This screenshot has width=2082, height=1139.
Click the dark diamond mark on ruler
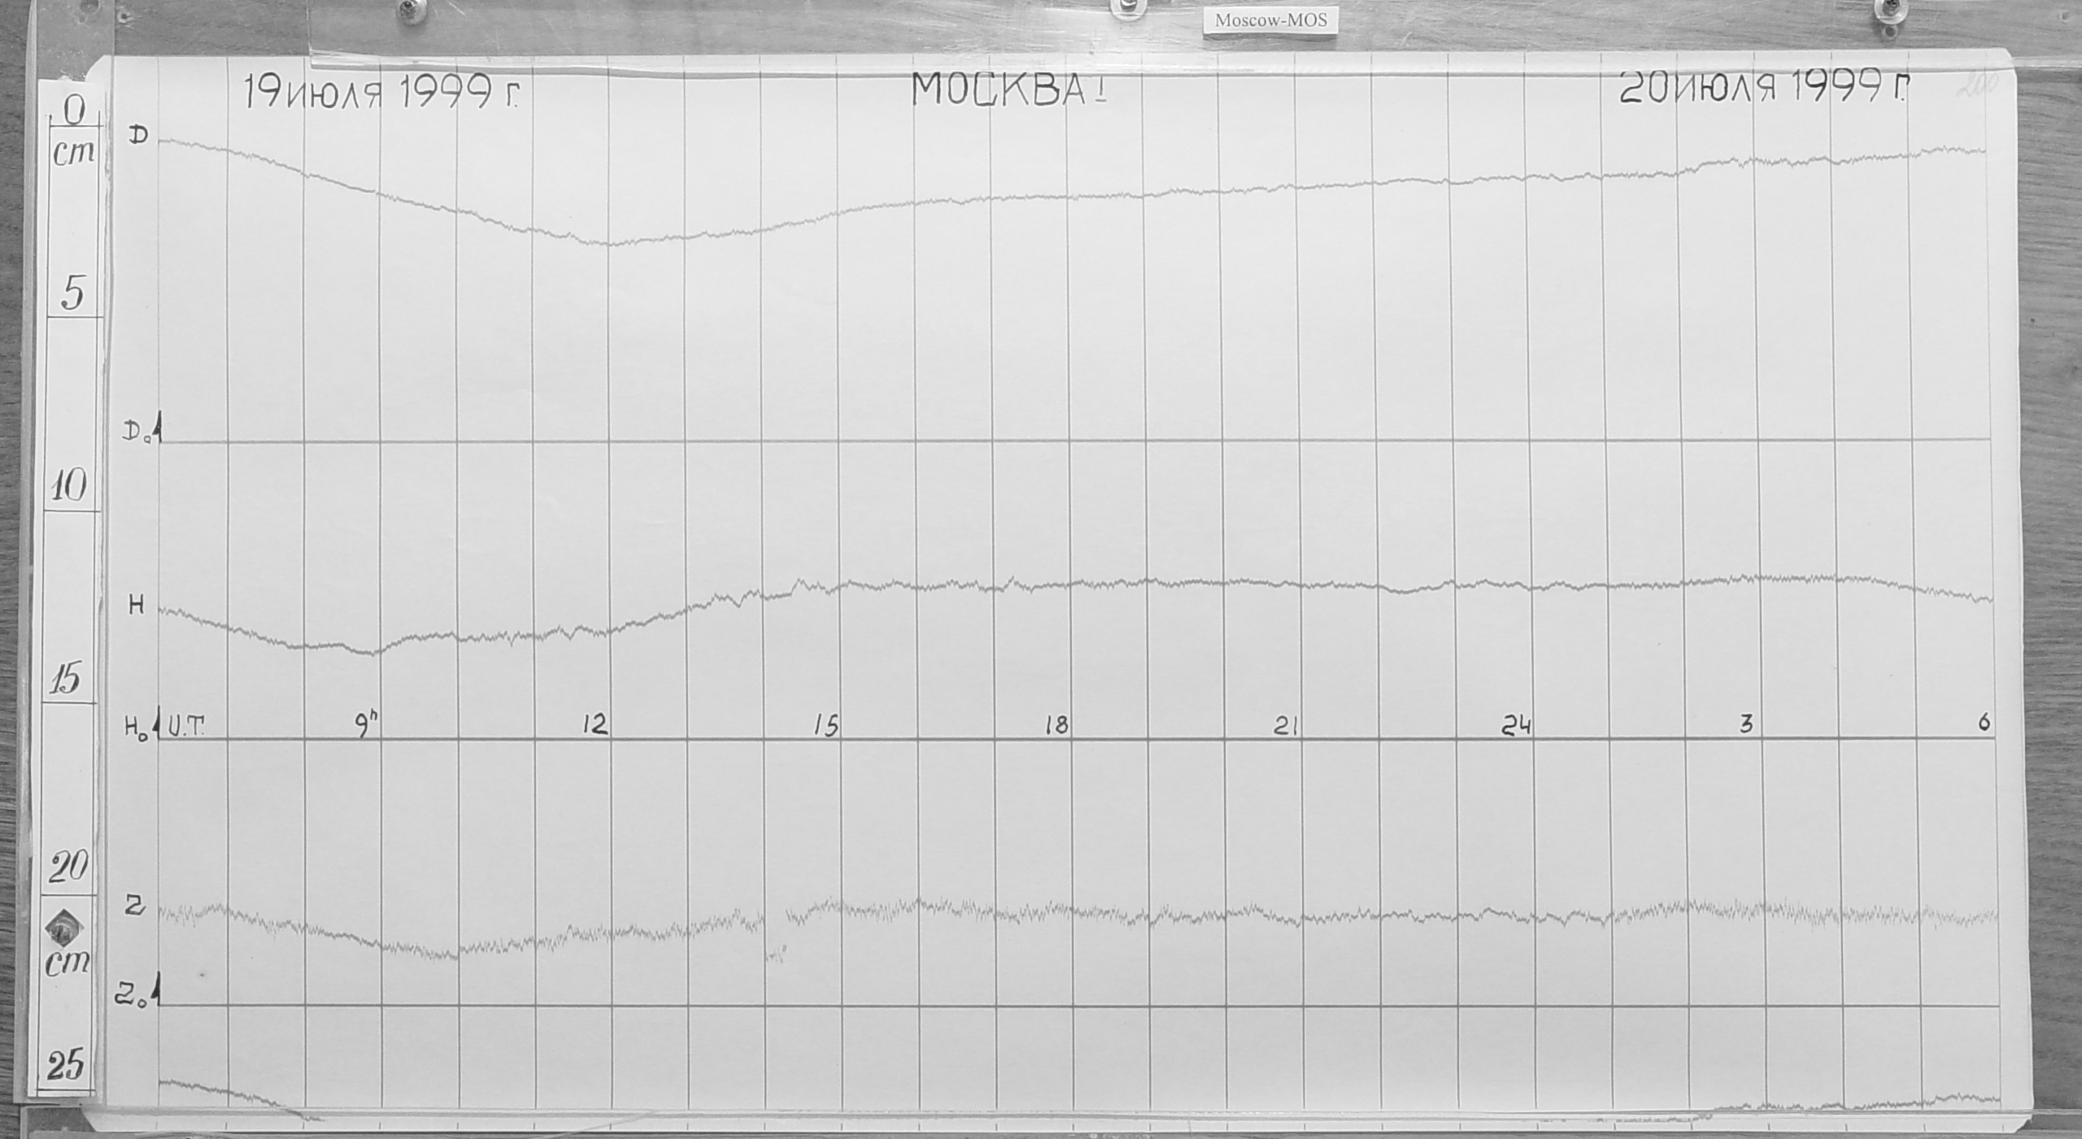tap(64, 928)
